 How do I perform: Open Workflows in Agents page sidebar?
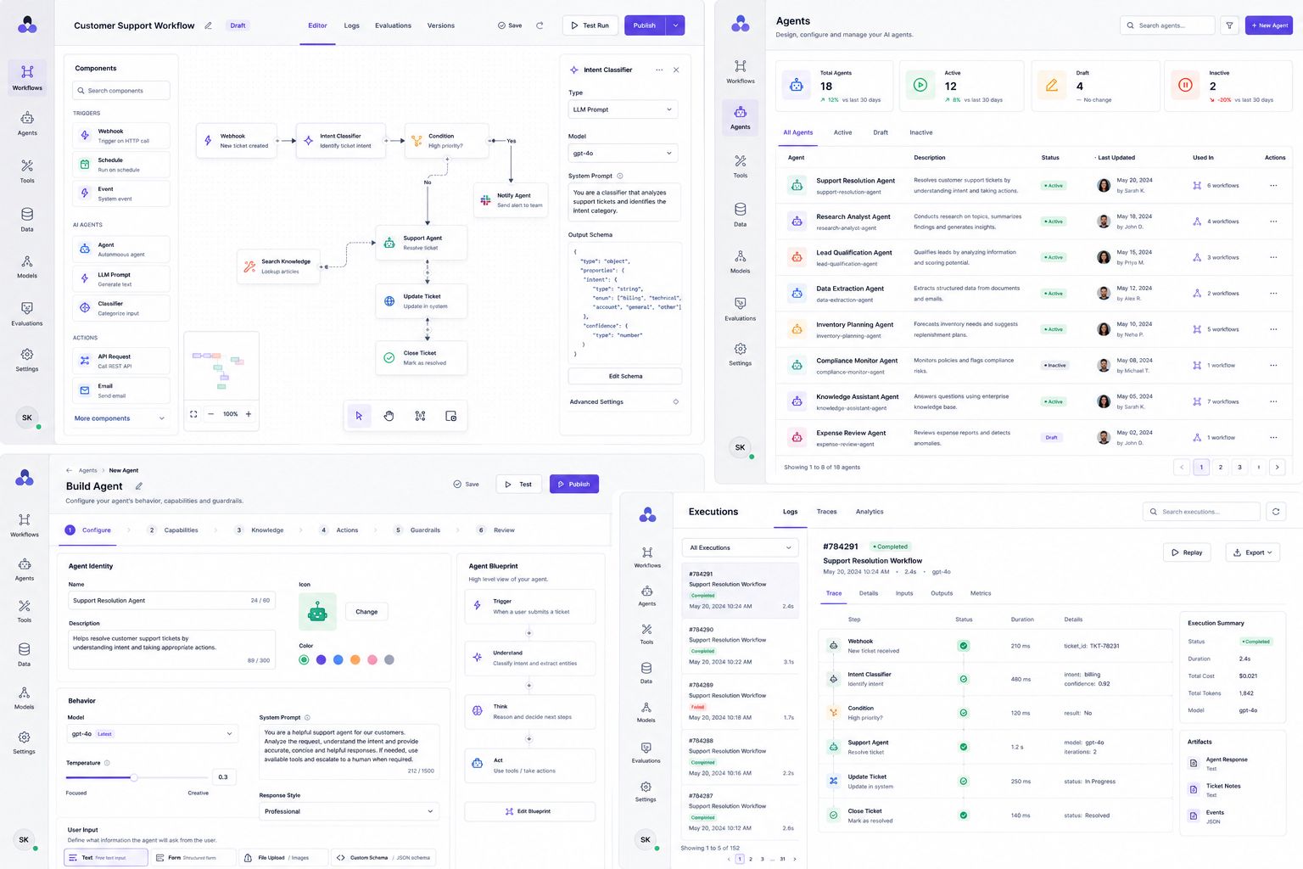[741, 71]
